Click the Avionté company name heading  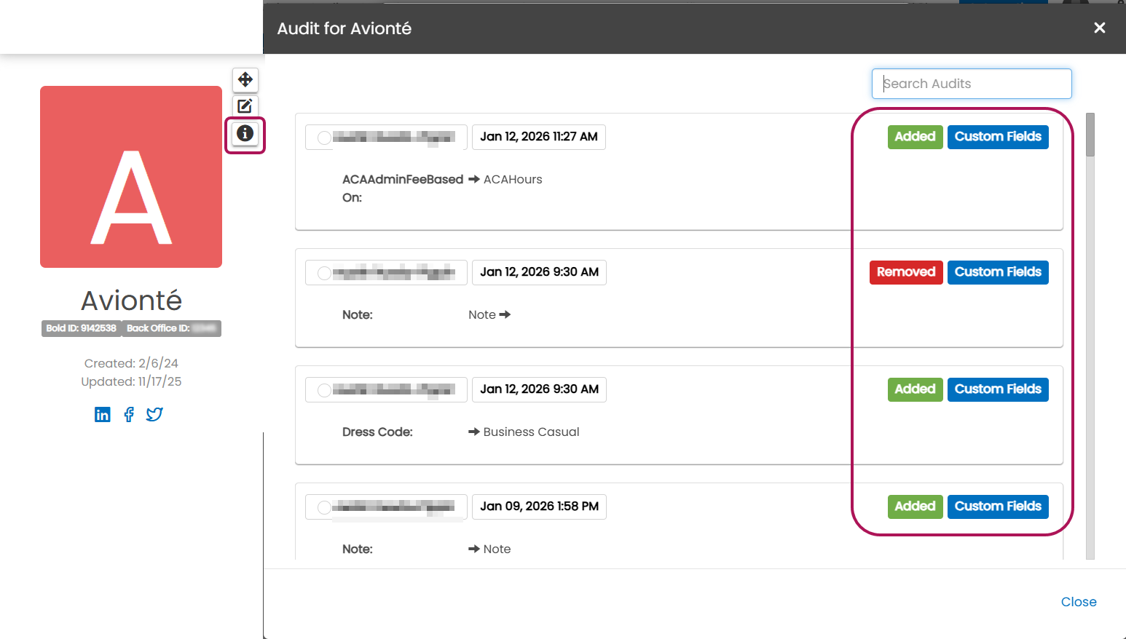(131, 300)
